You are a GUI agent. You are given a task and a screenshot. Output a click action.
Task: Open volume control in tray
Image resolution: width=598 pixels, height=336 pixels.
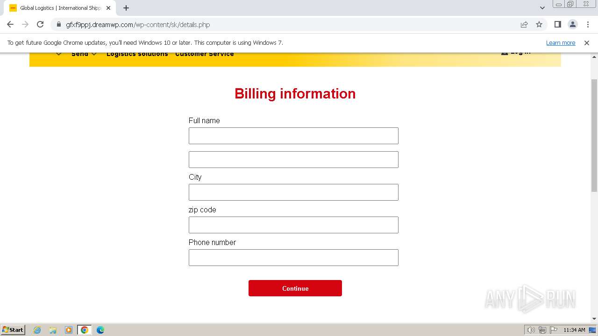(x=531, y=330)
